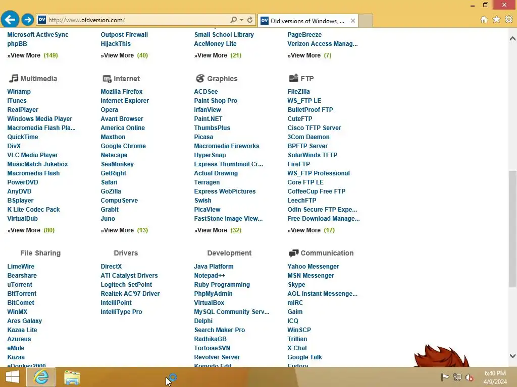
Task: Open the Tools gear icon
Action: [509, 20]
